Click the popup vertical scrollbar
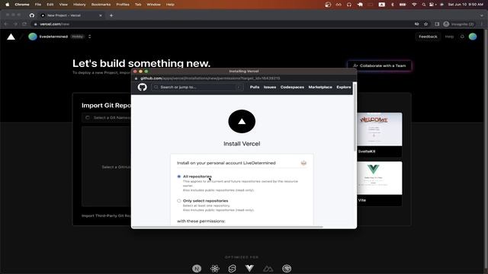 (355, 117)
